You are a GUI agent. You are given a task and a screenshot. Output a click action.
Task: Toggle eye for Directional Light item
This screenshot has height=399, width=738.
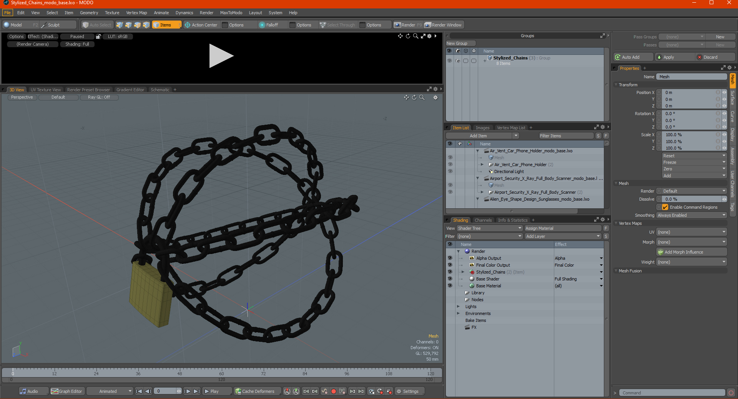[450, 171]
